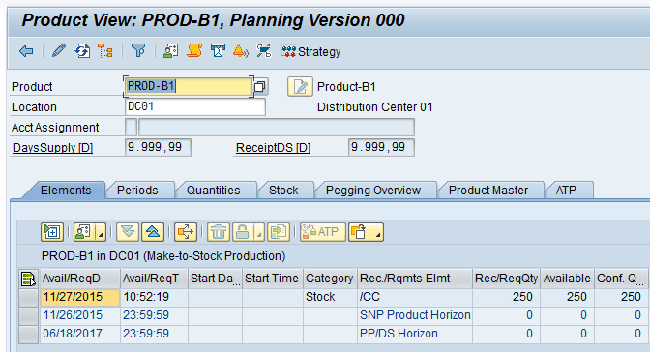Image resolution: width=650 pixels, height=352 pixels.
Task: Open the Pegging Overview tab
Action: pos(373,190)
